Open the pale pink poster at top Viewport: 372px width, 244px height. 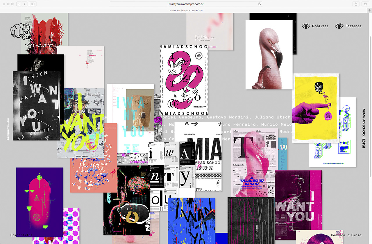click(x=210, y=32)
